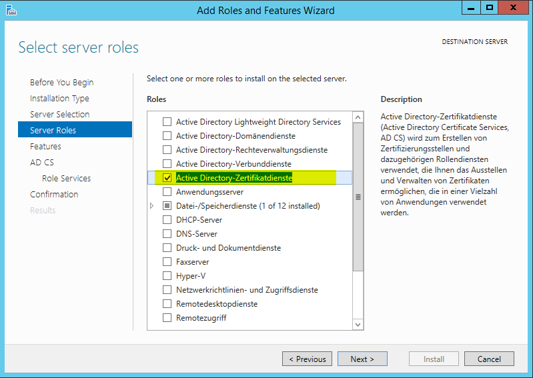Minimize the wizard window
This screenshot has height=378, width=533.
tap(471, 7)
